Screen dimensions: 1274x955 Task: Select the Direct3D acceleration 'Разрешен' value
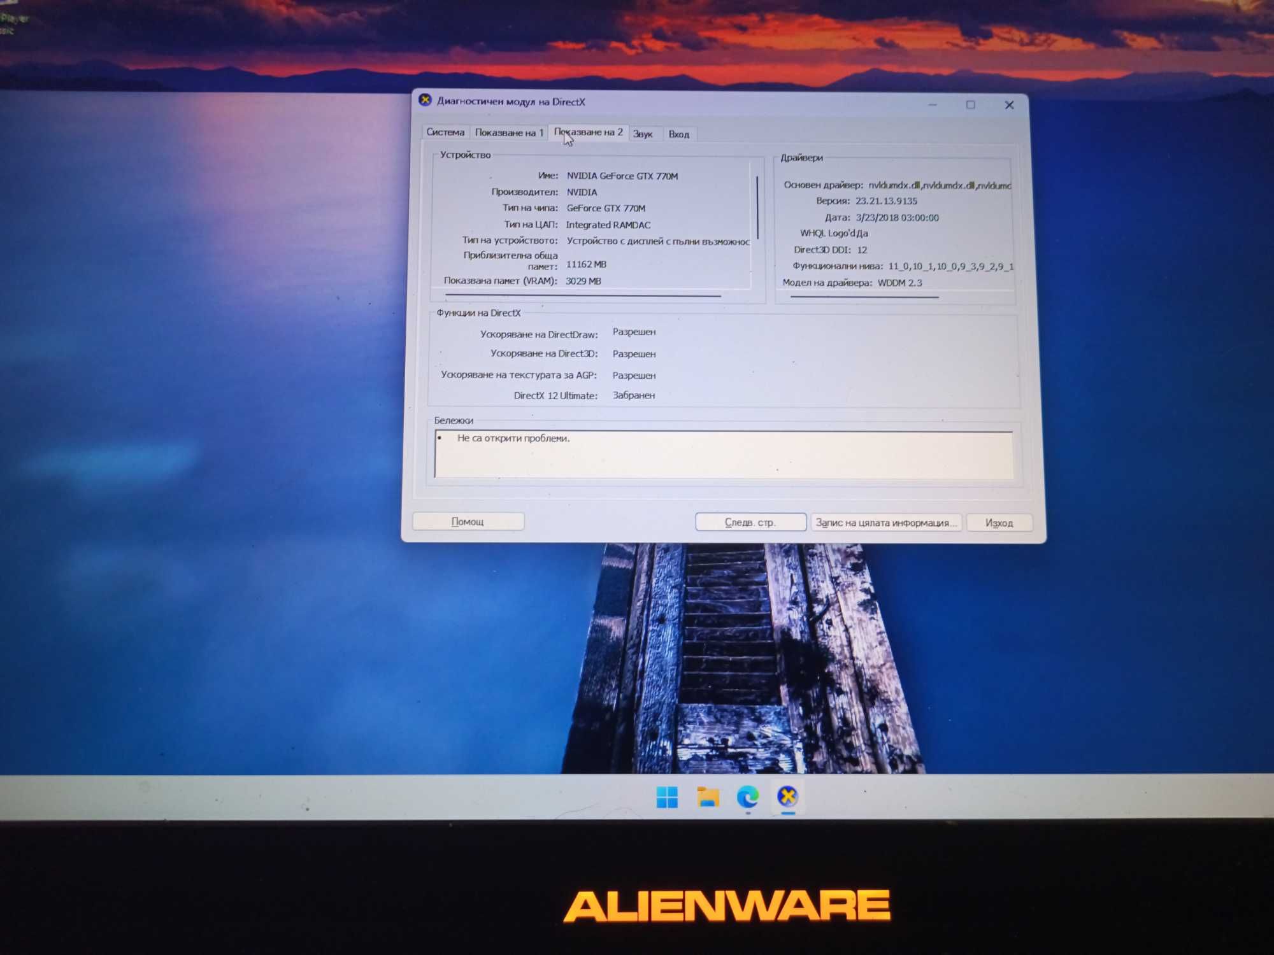[634, 353]
